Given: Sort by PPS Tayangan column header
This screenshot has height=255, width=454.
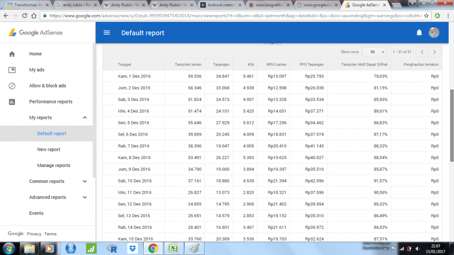Looking at the screenshot, I should (311, 65).
